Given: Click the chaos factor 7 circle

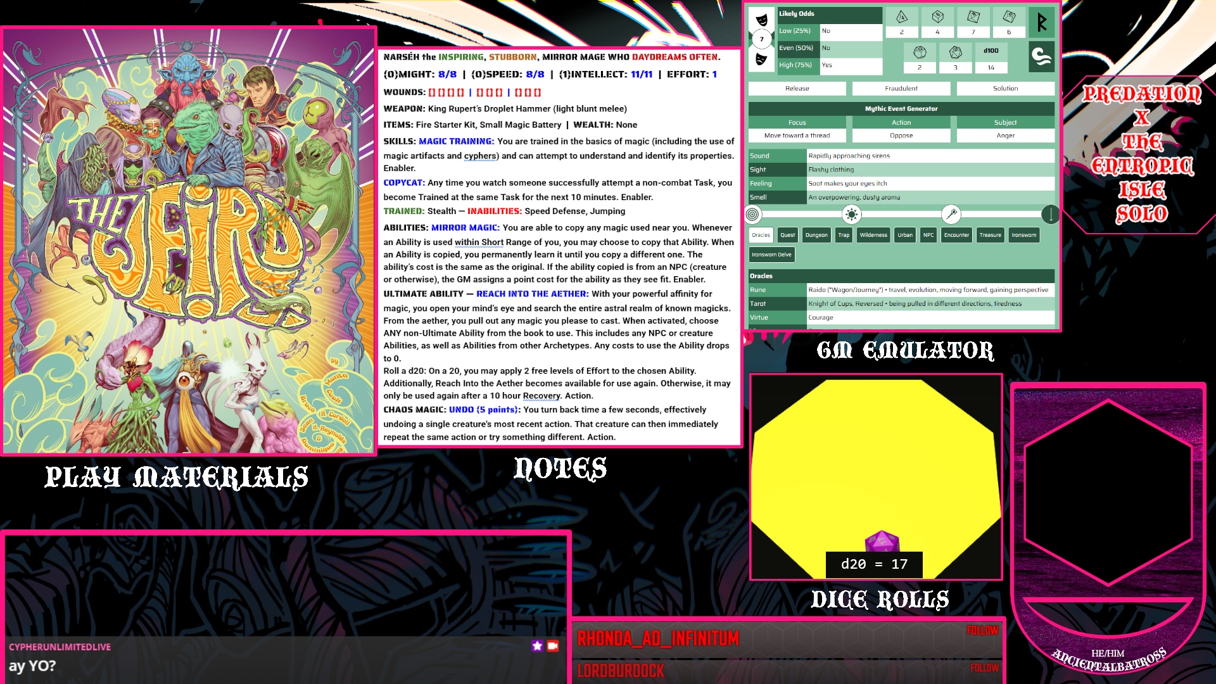Looking at the screenshot, I should 761,39.
